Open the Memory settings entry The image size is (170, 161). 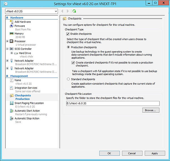click(19, 34)
